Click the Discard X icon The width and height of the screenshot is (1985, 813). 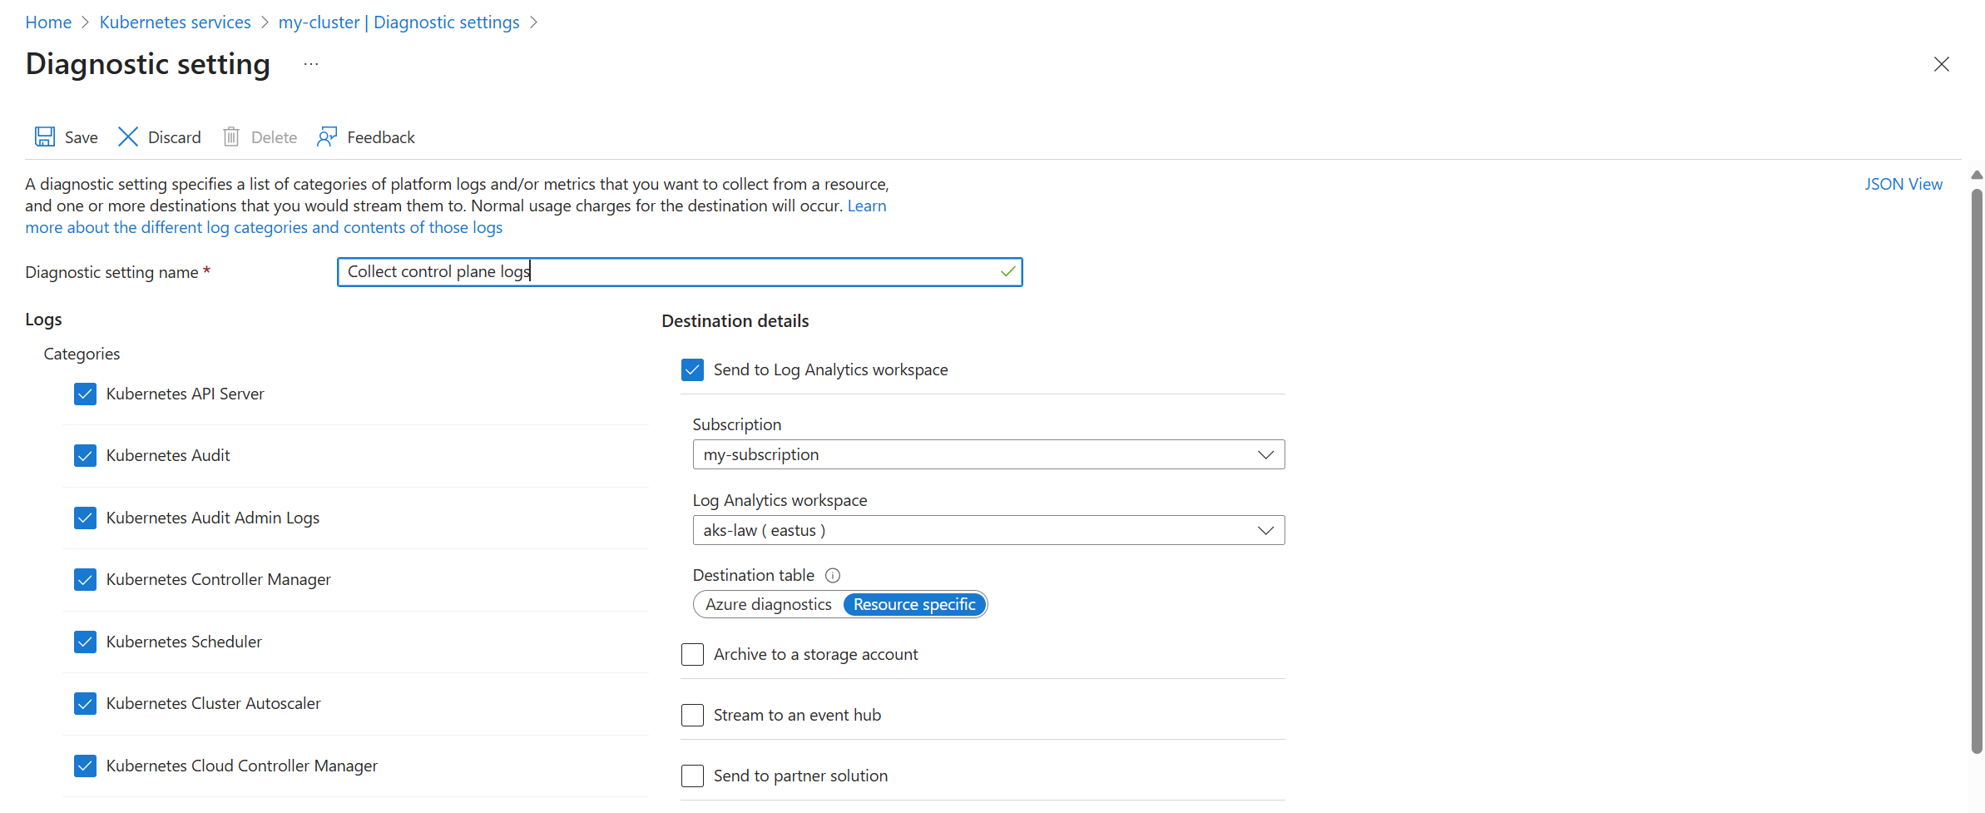click(128, 137)
